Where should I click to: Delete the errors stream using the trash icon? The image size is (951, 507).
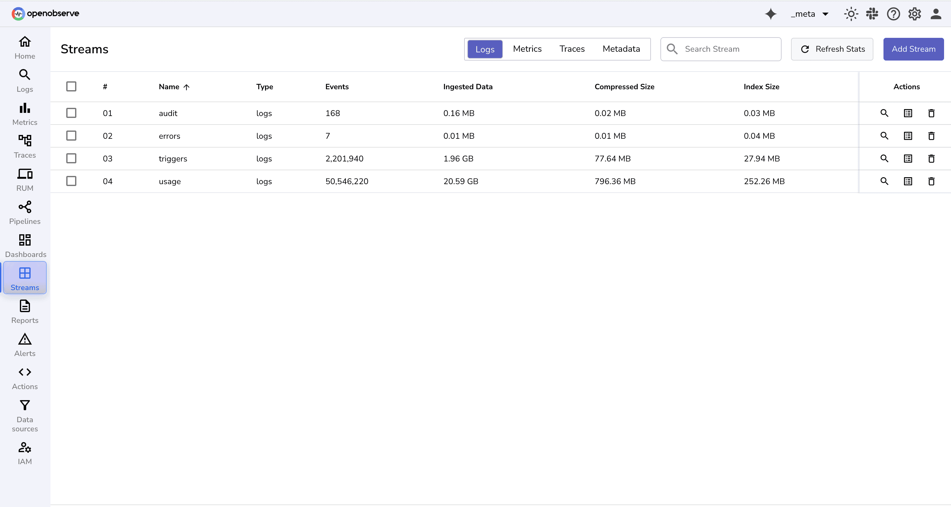pyautogui.click(x=931, y=136)
